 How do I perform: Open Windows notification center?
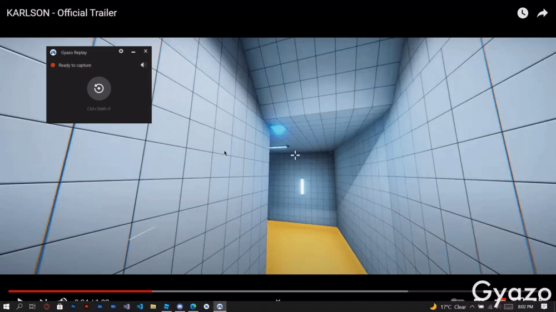click(544, 306)
